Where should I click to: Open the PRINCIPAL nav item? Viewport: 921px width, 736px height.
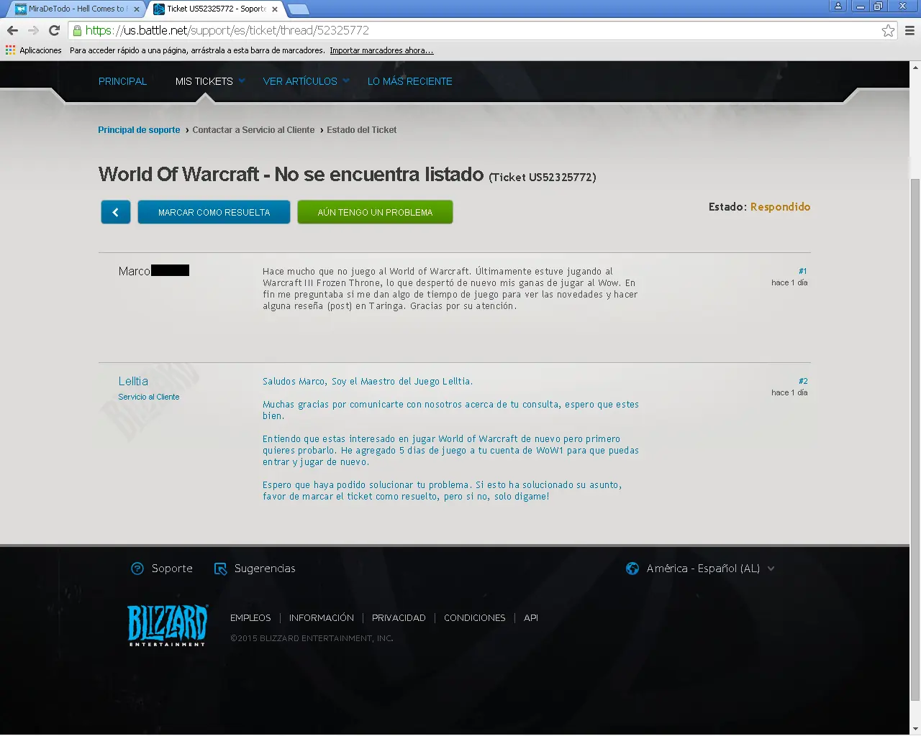tap(122, 81)
